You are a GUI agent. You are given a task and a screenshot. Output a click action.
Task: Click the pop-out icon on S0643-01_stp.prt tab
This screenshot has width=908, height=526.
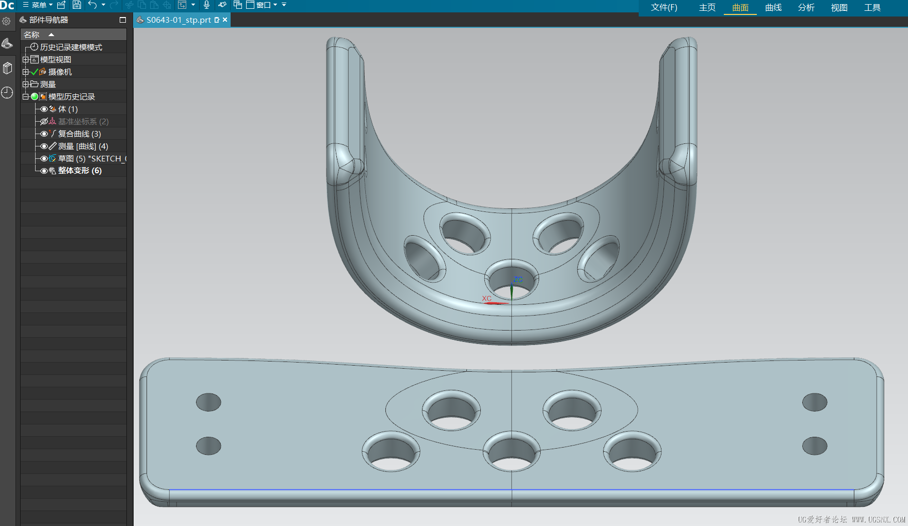point(217,20)
